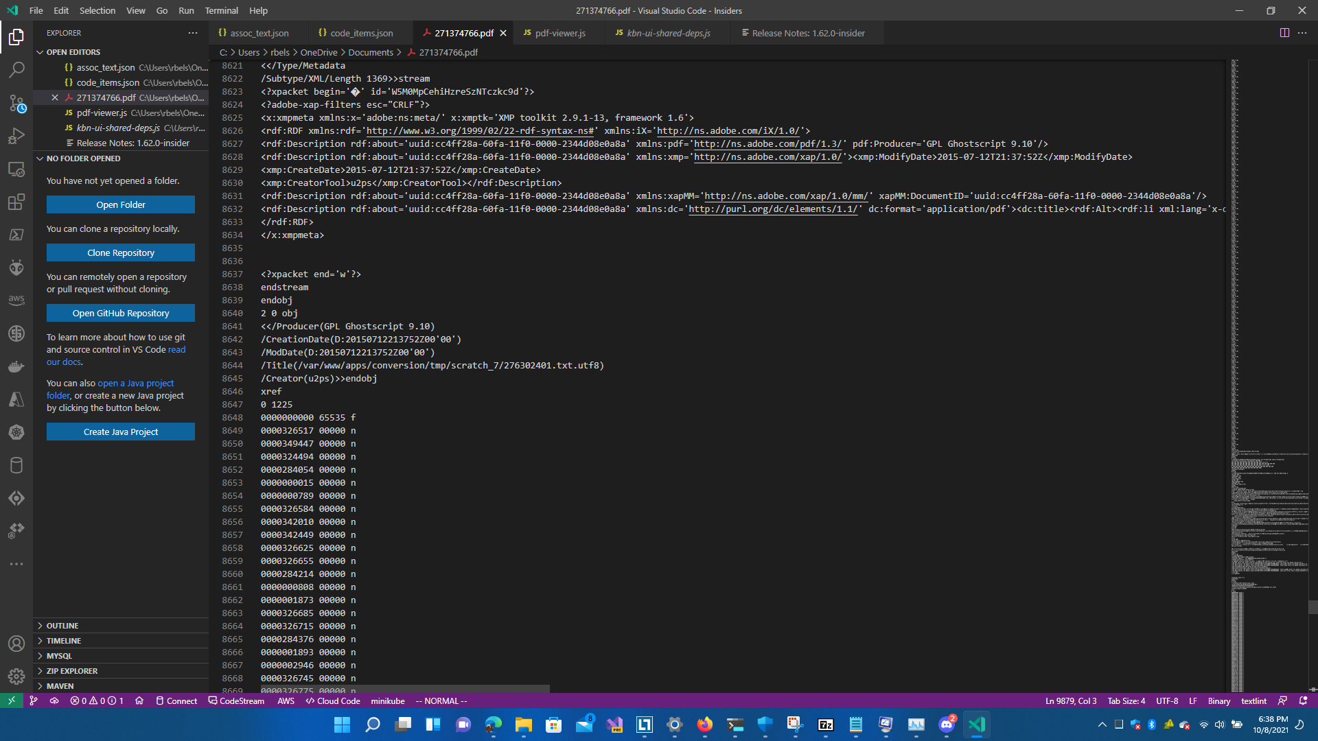Toggle the split editor layout
This screenshot has height=741, width=1318.
tap(1284, 32)
